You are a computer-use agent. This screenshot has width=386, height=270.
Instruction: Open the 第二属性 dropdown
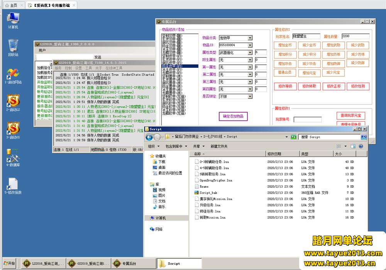point(250,74)
